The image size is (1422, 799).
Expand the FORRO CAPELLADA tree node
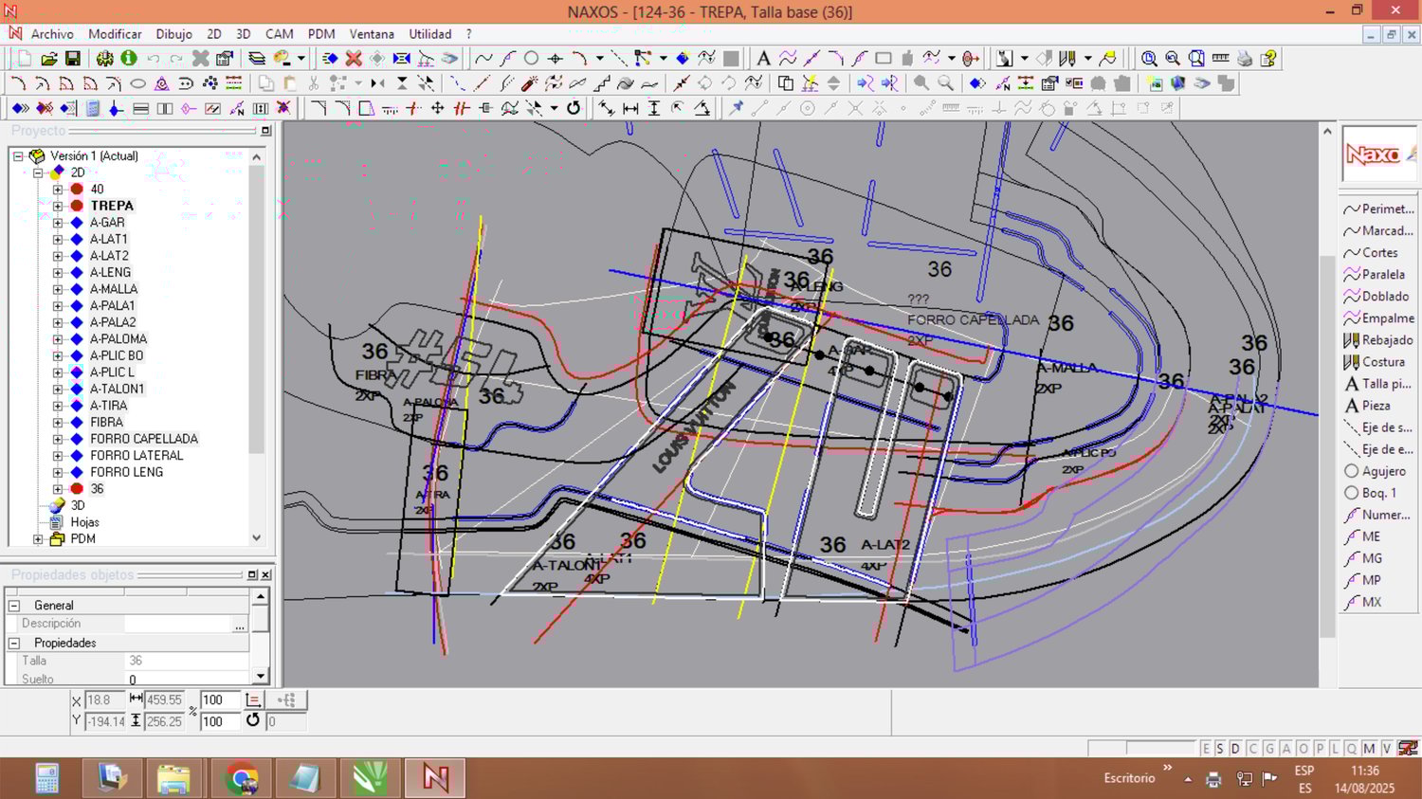coord(58,439)
